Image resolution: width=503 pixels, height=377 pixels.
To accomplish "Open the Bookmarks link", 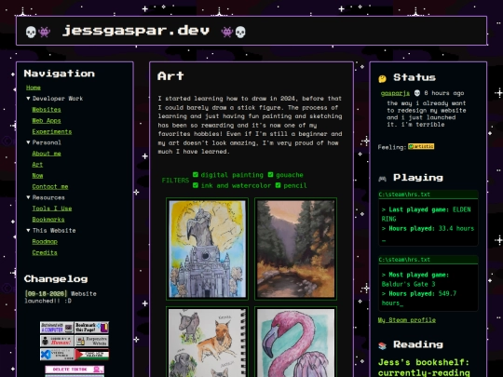I will click(x=48, y=220).
